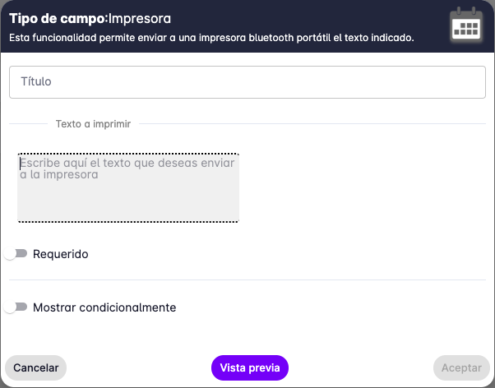Click the Mostrar condicionalmente label text

pyautogui.click(x=104, y=307)
